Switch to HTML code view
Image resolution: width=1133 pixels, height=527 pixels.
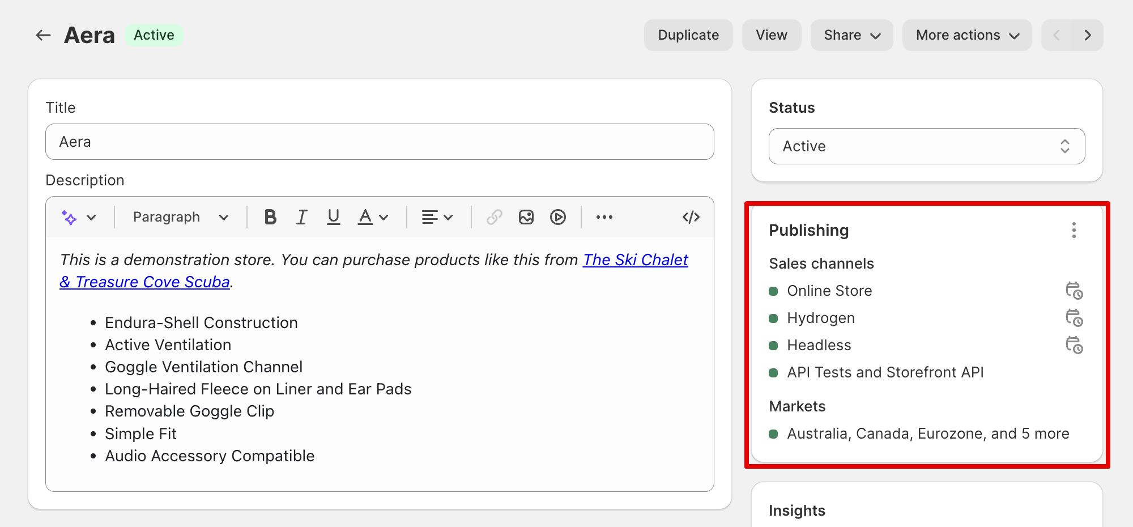tap(691, 217)
